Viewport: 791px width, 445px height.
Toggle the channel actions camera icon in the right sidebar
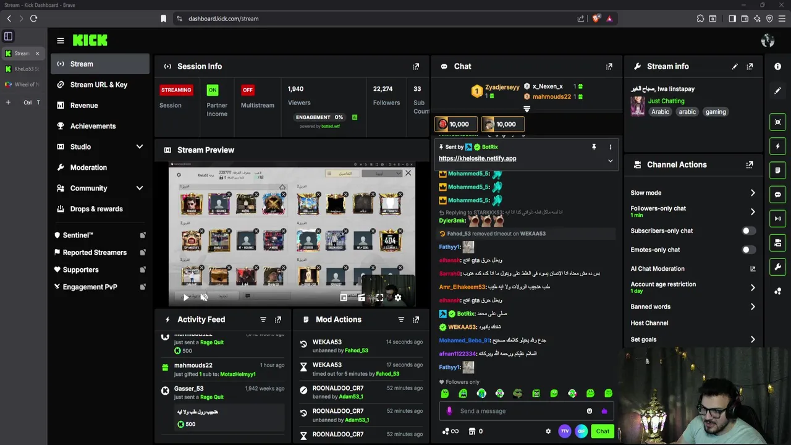(777, 242)
